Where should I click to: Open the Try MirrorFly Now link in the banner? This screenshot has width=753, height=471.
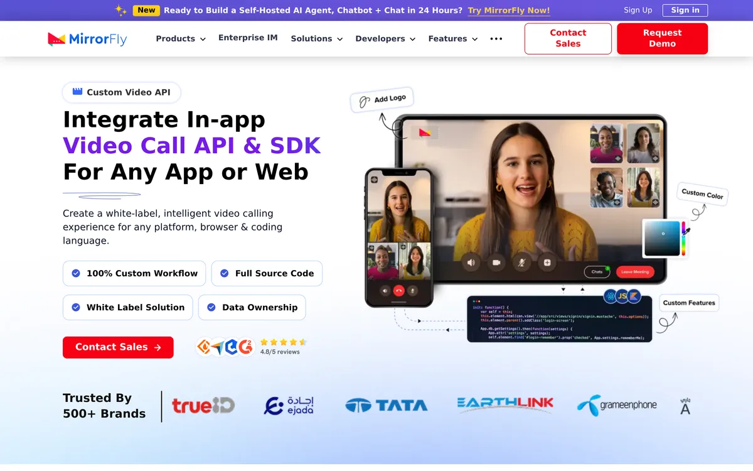(508, 10)
